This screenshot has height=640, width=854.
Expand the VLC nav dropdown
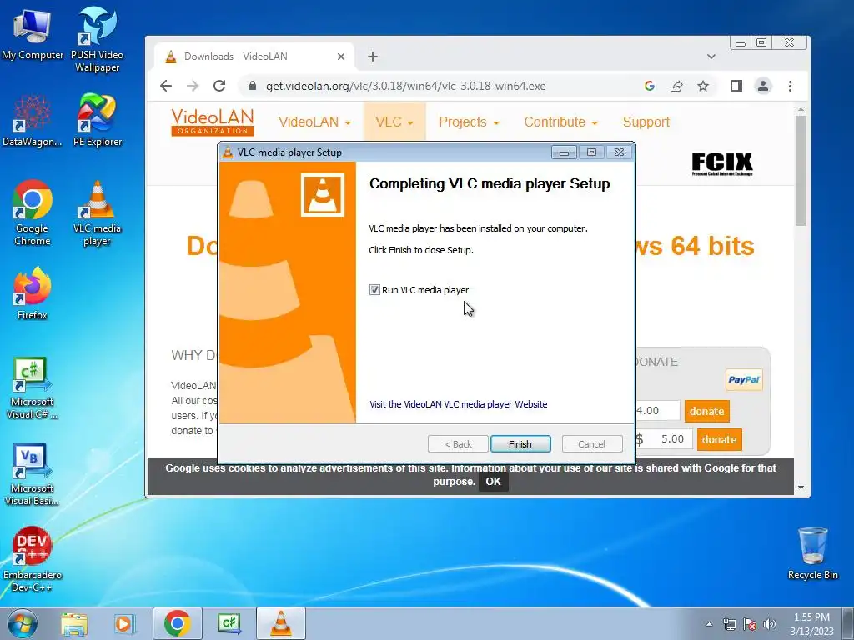394,122
